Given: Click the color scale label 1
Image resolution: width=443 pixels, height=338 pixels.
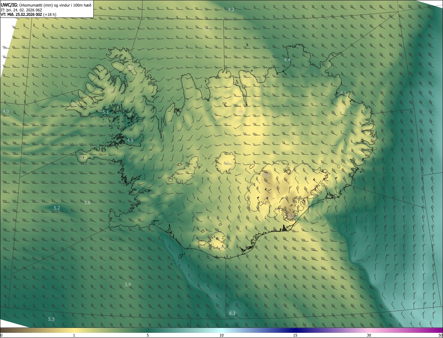Looking at the screenshot, I should coord(74,336).
